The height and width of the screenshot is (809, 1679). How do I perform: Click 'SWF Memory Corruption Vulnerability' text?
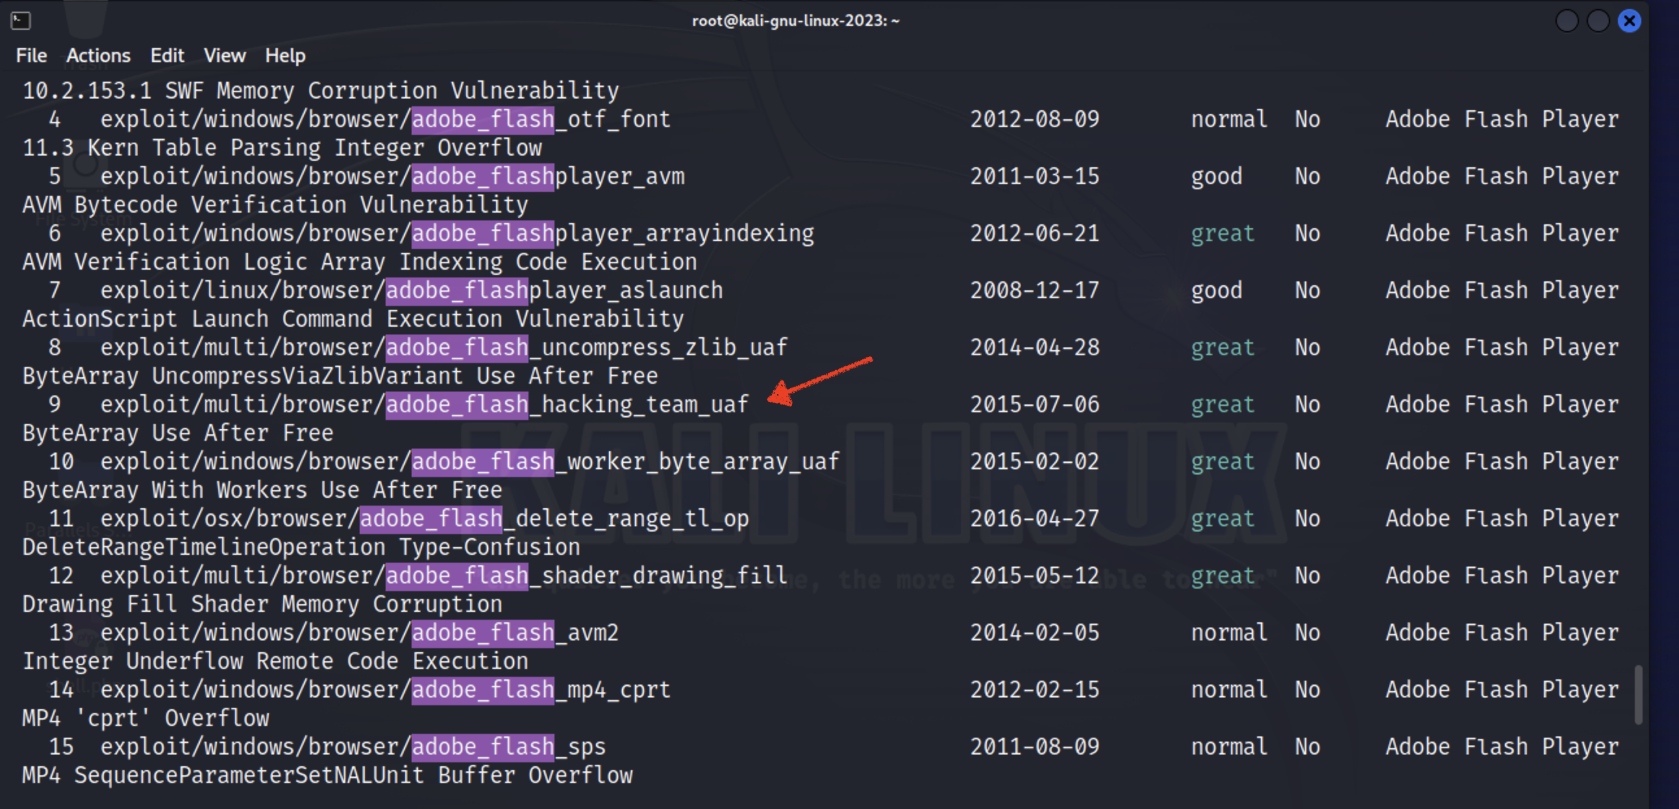(x=392, y=91)
